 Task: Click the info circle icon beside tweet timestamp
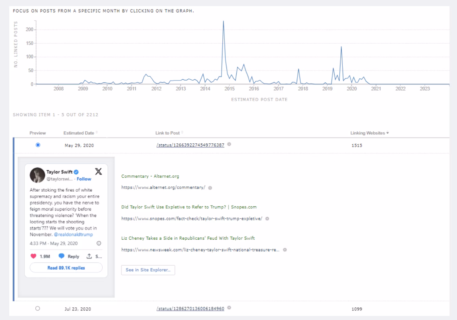99,243
